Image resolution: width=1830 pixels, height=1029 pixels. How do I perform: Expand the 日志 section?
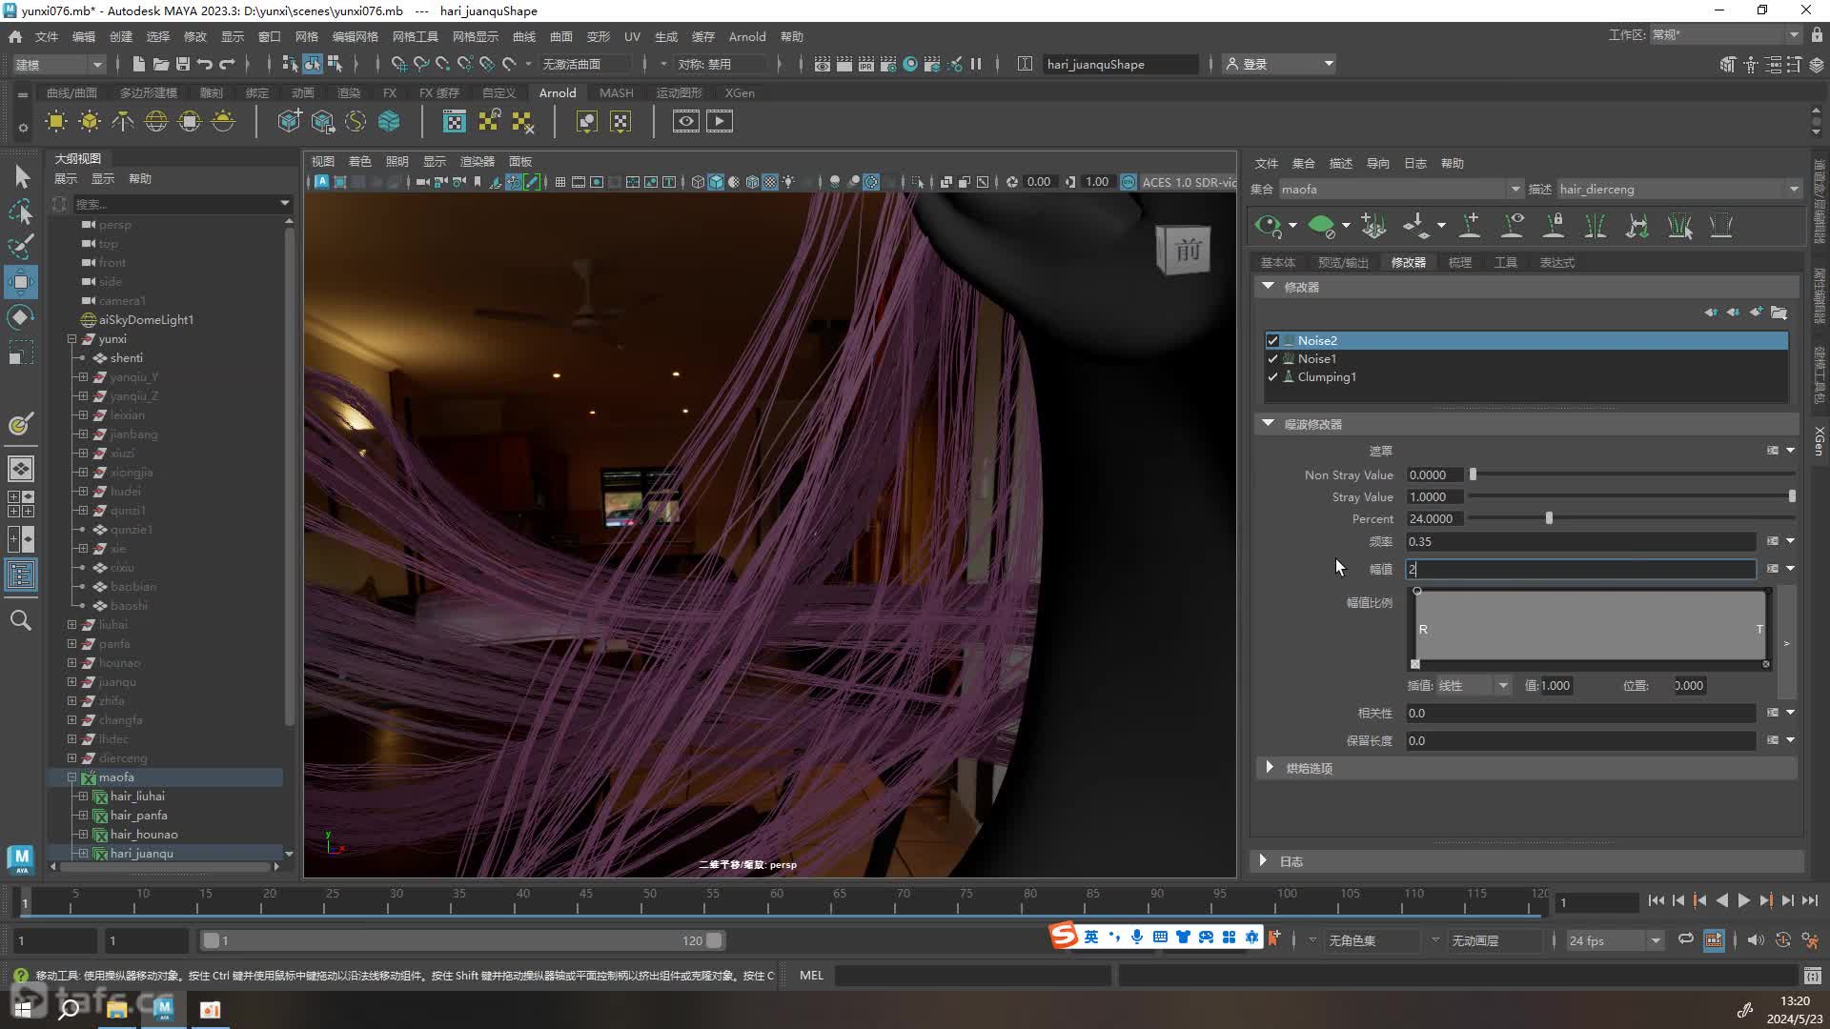point(1263,861)
